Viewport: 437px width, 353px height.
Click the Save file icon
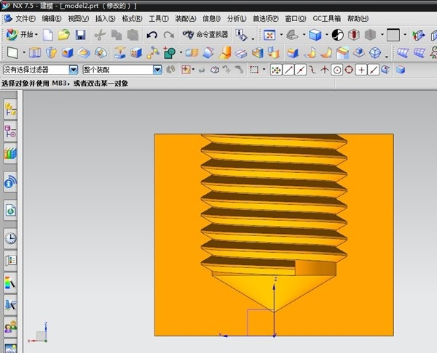click(x=80, y=34)
